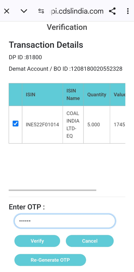This screenshot has width=134, height=272.
Task: Open the three-dot overflow menu
Action: 128,11
